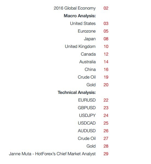The width and height of the screenshot is (151, 164).
Task: Click the Technical Analysis heading
Action: pyautogui.click(x=77, y=93)
